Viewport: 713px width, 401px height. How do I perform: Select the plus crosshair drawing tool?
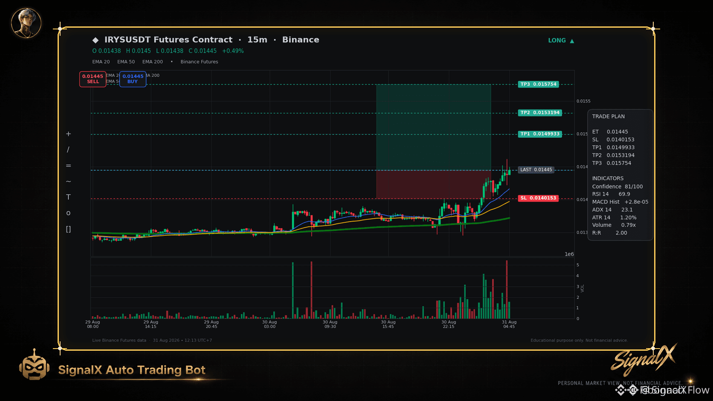[68, 134]
